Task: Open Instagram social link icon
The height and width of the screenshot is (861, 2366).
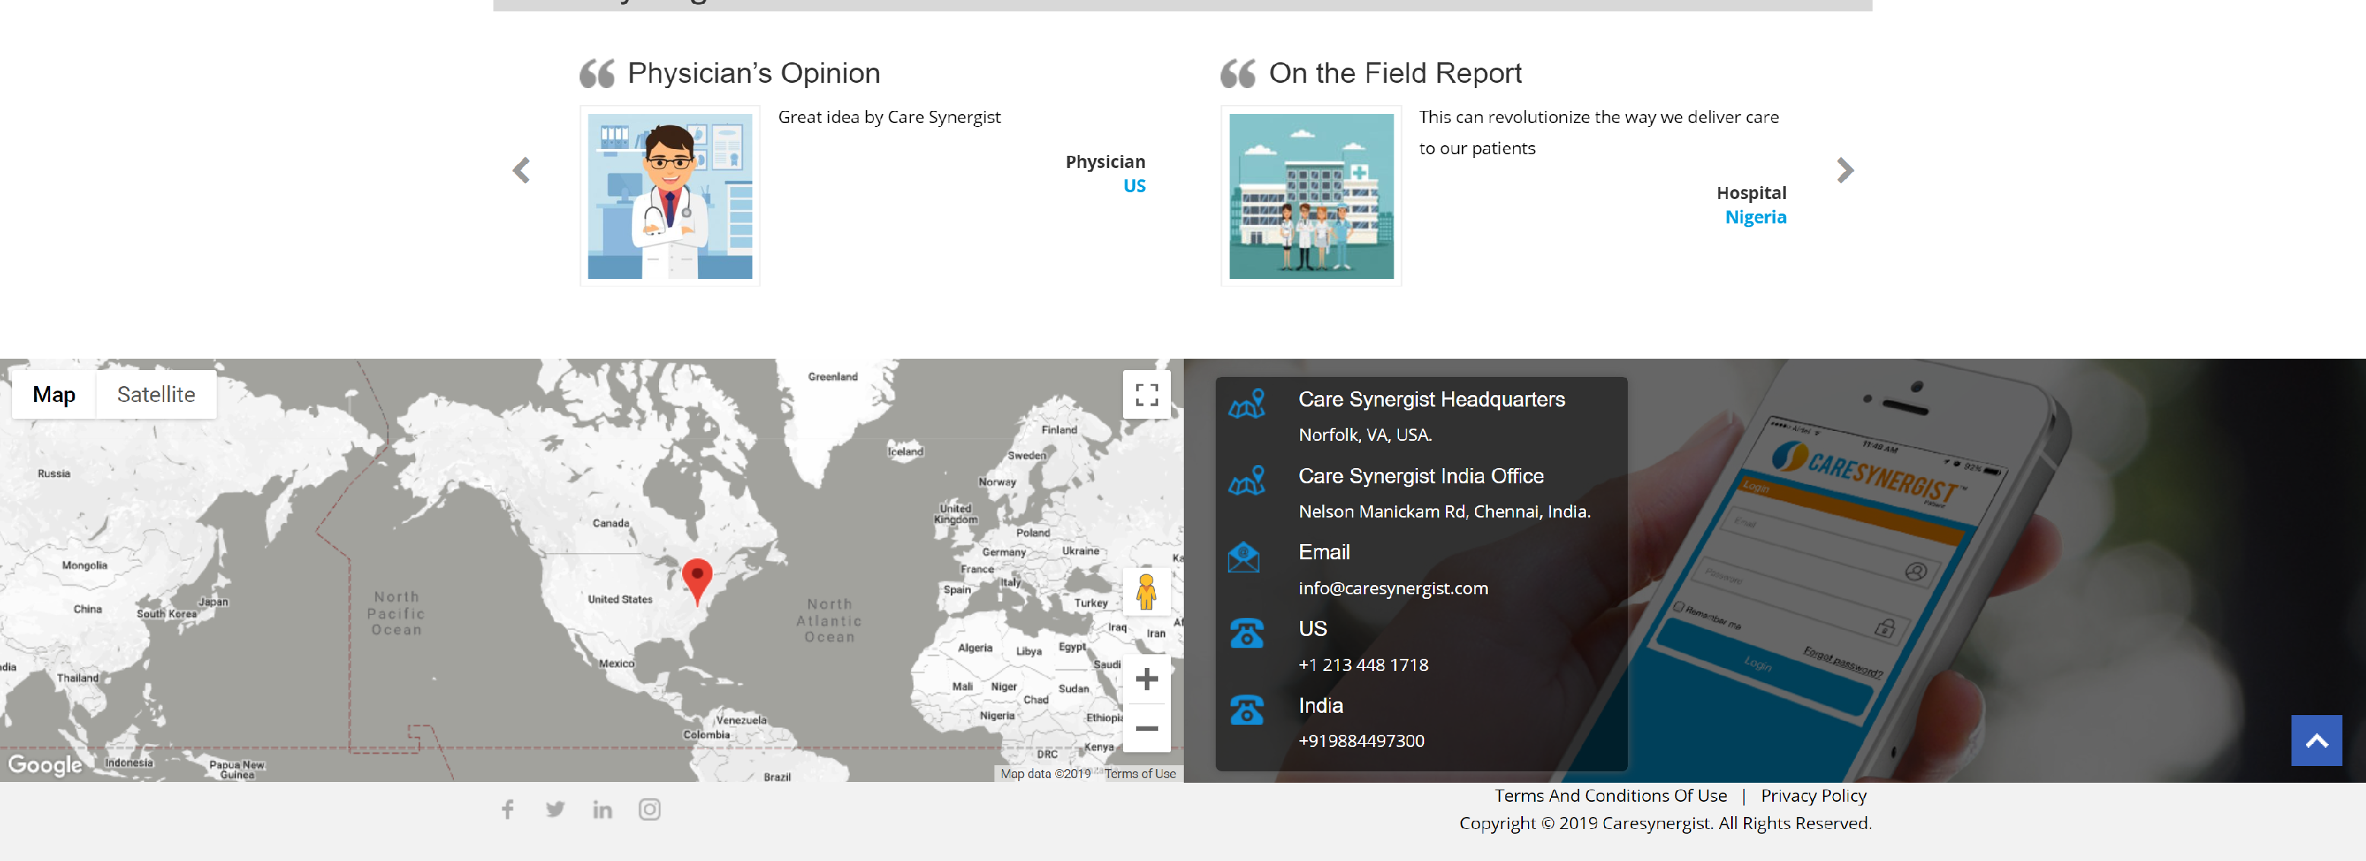Action: pos(649,809)
